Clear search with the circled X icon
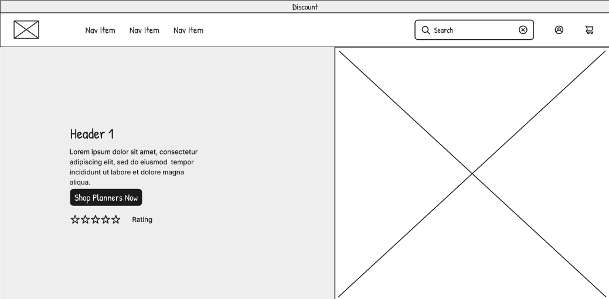Screen dimensions: 609x299 tap(523, 30)
